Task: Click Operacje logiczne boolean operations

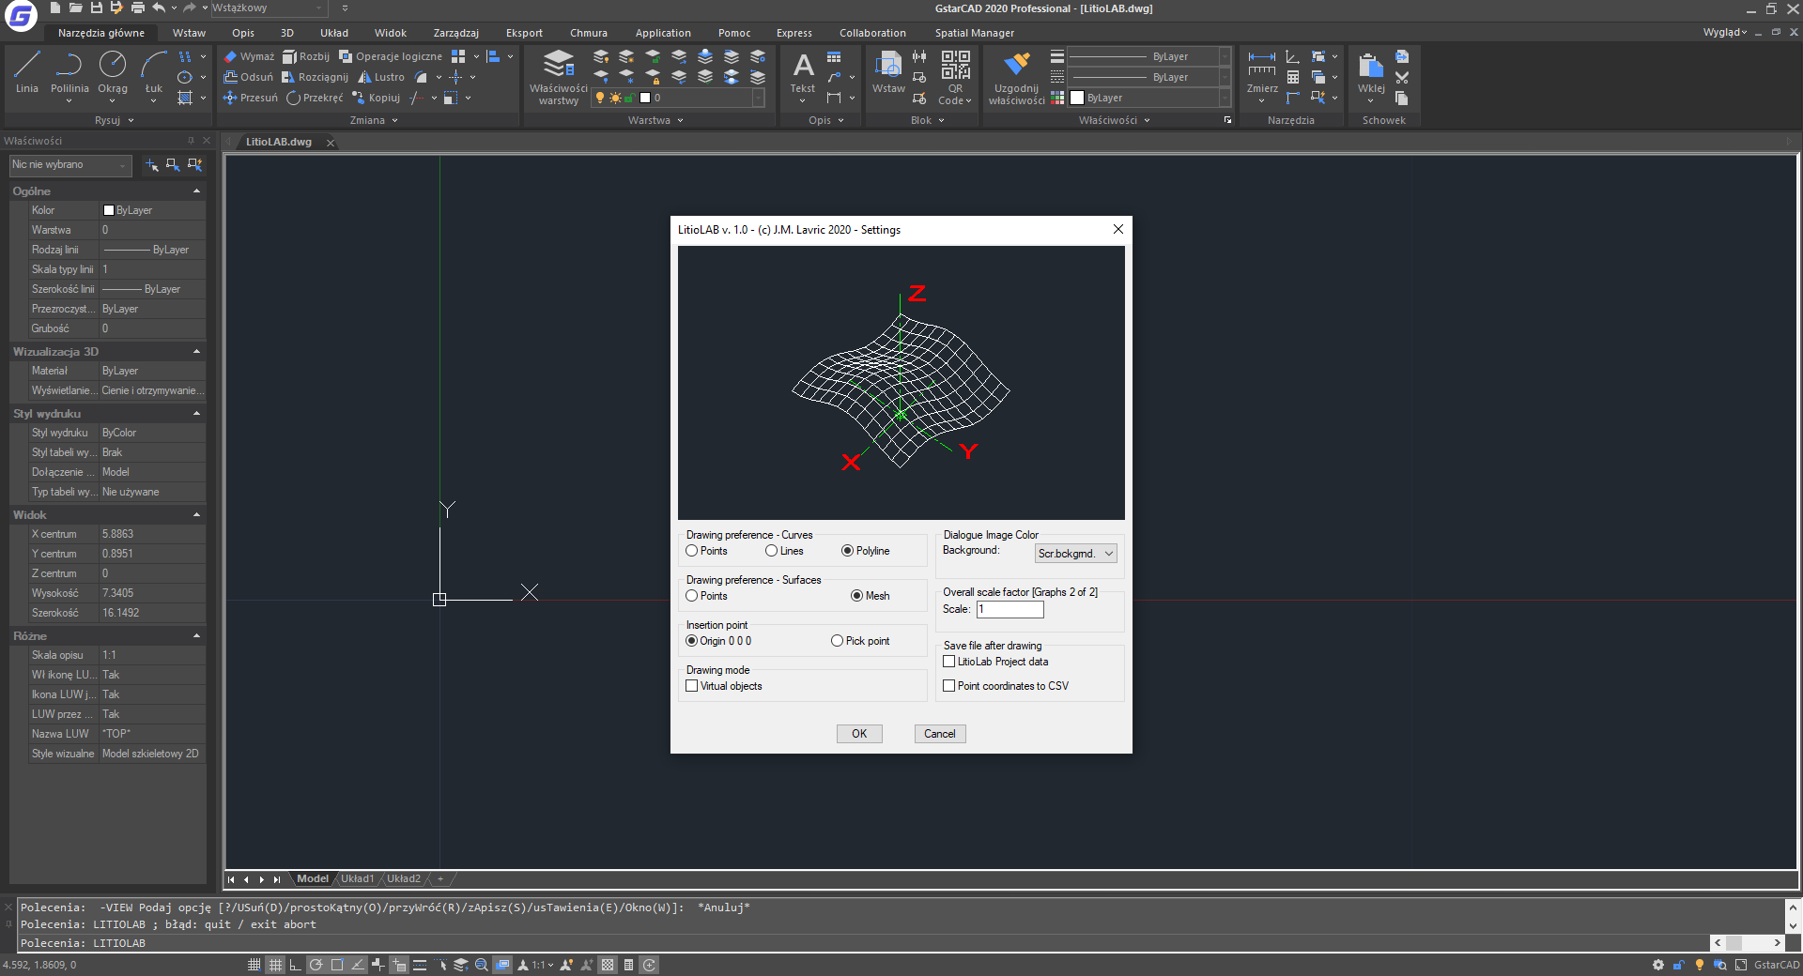Action: click(391, 56)
